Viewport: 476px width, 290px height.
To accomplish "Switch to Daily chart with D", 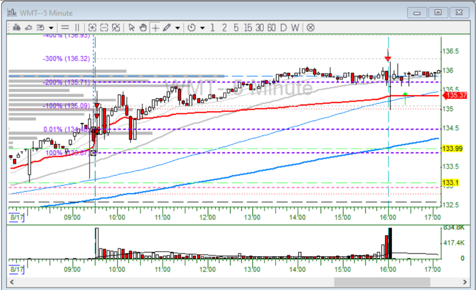I will pyautogui.click(x=283, y=28).
